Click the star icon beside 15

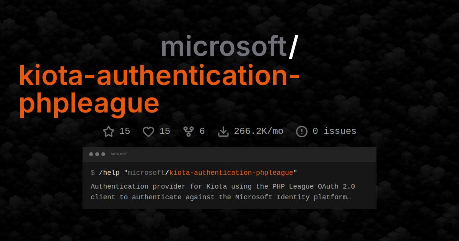[x=109, y=132]
